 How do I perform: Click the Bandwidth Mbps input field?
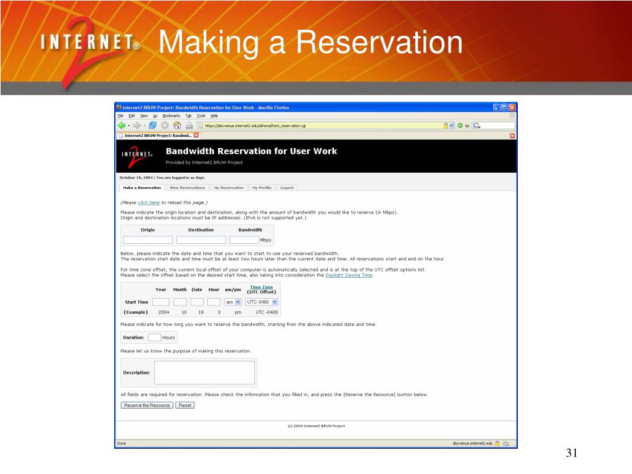(244, 240)
